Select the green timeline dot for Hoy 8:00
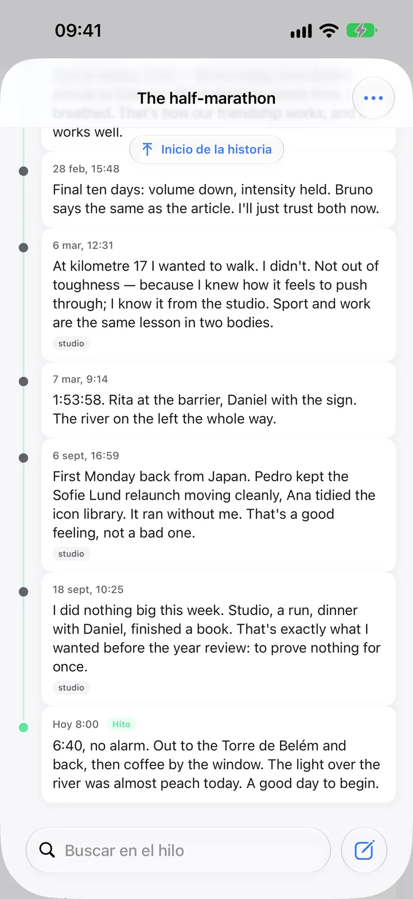 coord(24,728)
